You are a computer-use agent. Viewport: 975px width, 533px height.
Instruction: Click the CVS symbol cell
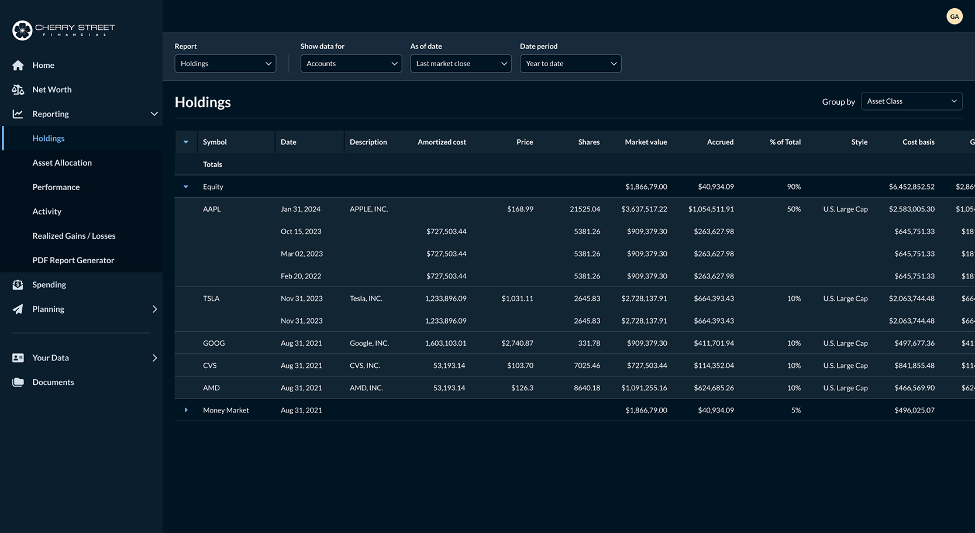pyautogui.click(x=209, y=366)
